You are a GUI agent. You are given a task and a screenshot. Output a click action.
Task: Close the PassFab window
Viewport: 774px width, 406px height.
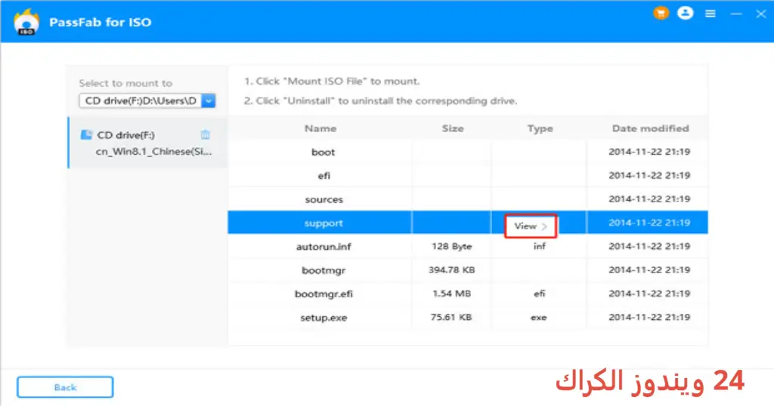[x=761, y=14]
